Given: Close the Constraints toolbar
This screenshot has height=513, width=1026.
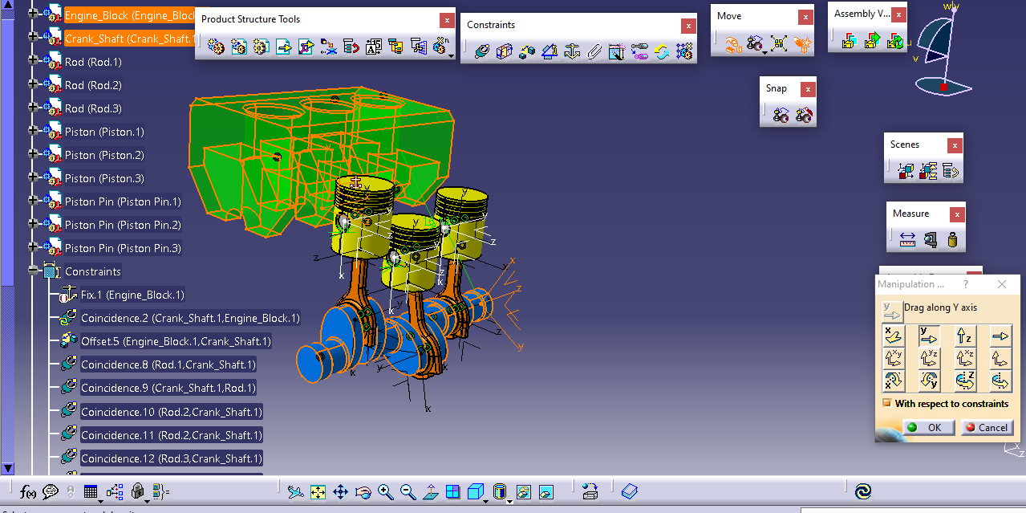Looking at the screenshot, I should pyautogui.click(x=688, y=26).
